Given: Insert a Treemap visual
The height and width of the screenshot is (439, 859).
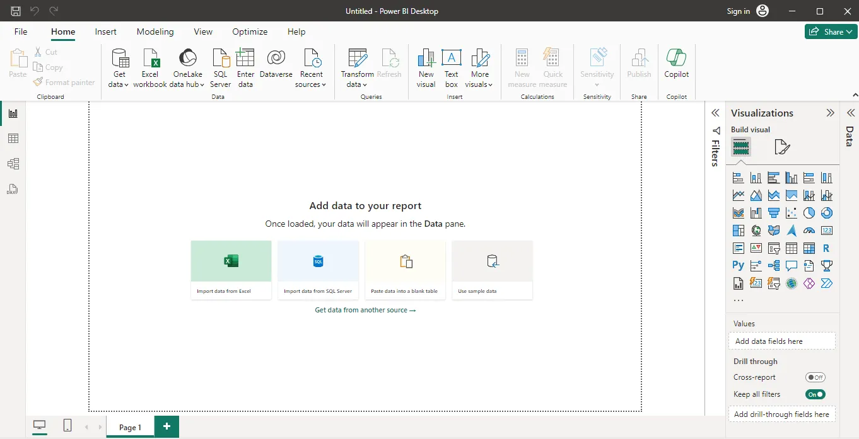Looking at the screenshot, I should coord(738,231).
